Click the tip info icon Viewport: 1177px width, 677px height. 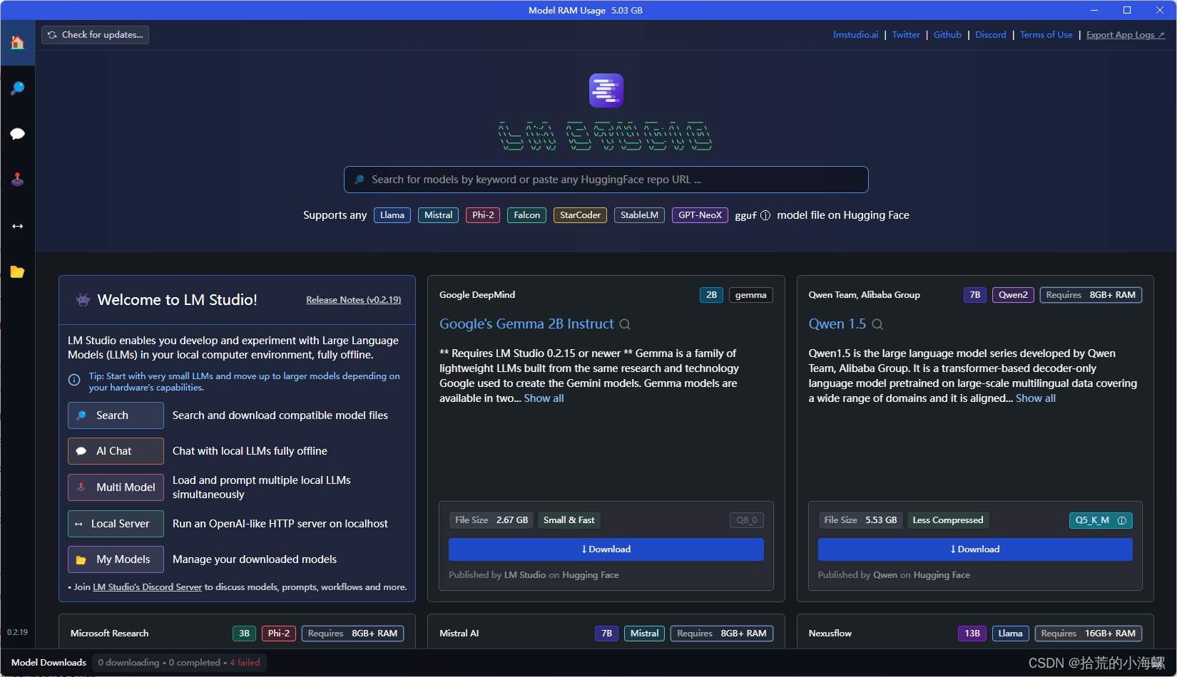[74, 381]
